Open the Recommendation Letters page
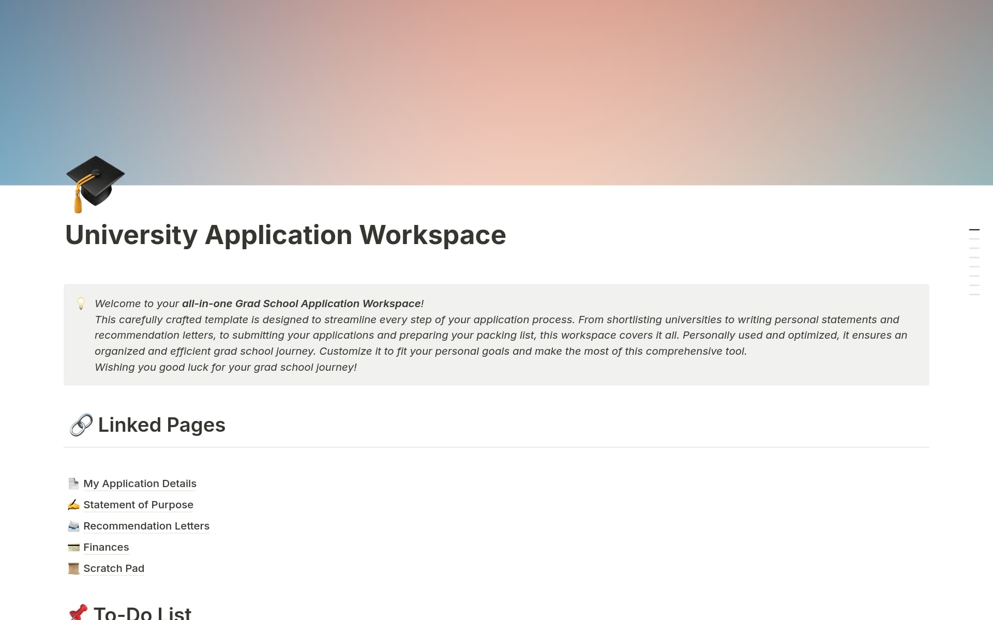The width and height of the screenshot is (993, 620). (146, 526)
